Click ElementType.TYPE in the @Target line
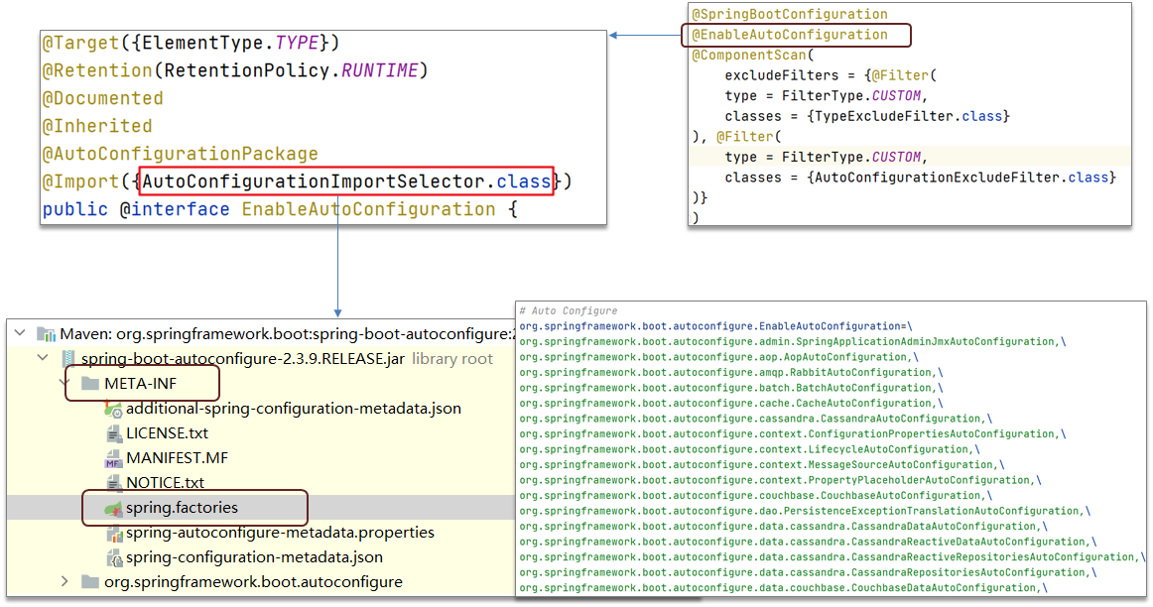Viewport: 1153px width, 607px height. pyautogui.click(x=231, y=43)
